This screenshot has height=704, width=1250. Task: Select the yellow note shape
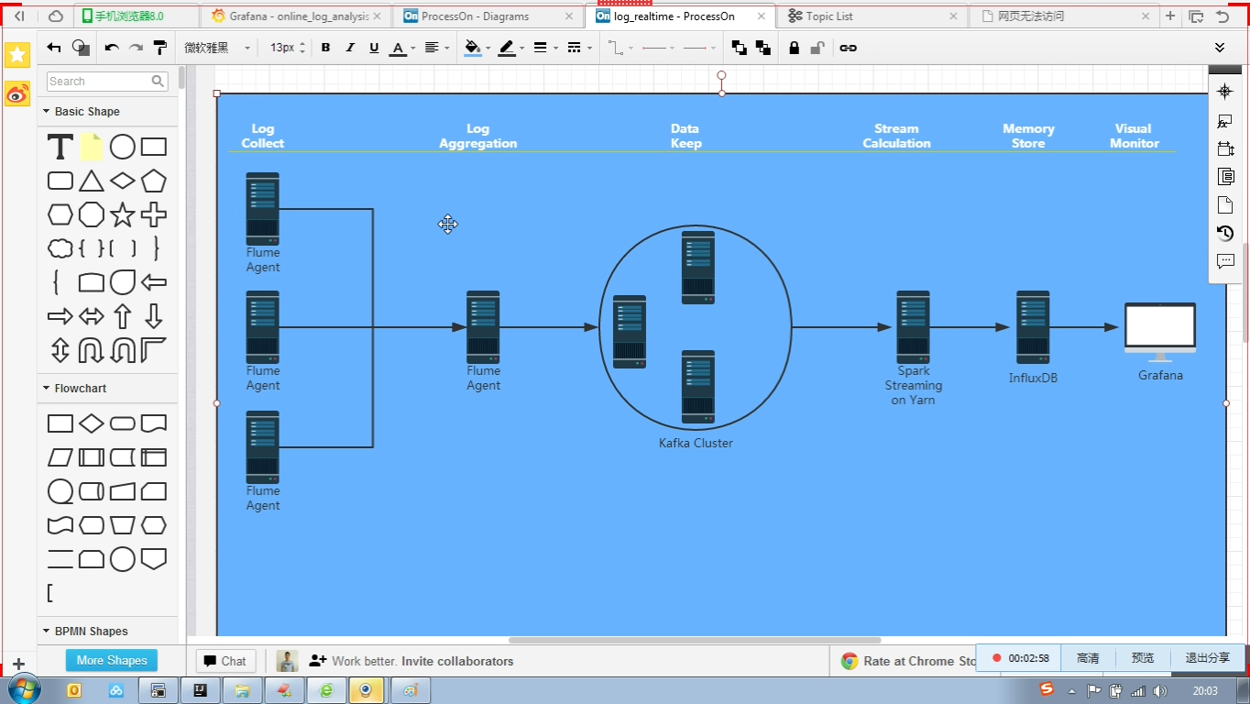click(x=92, y=147)
